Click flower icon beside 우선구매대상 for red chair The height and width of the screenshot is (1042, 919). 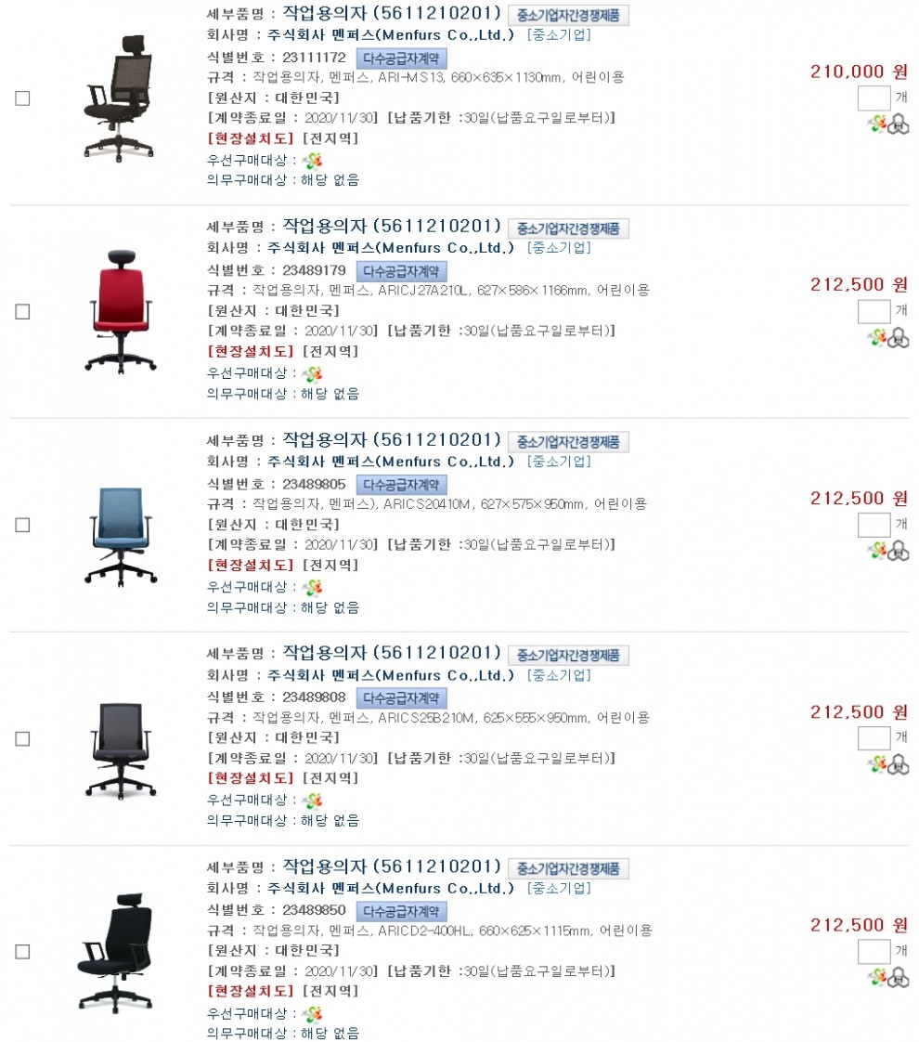312,374
